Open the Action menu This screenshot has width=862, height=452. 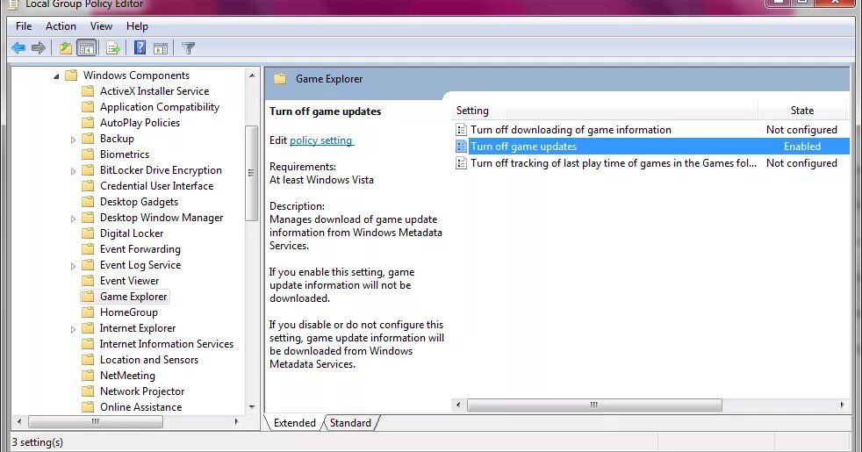coord(61,26)
